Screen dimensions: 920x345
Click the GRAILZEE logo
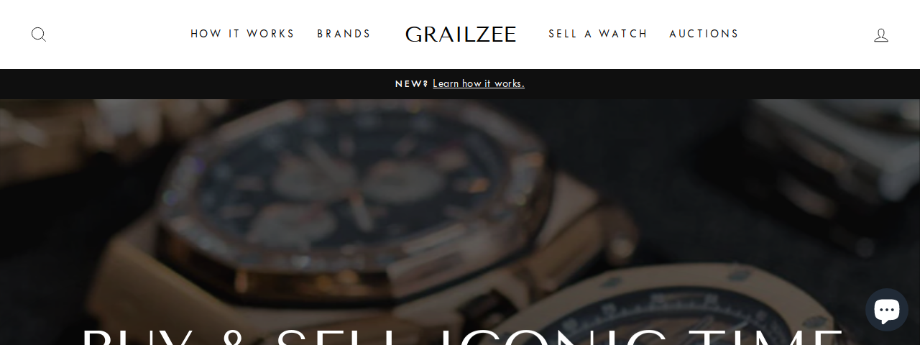pyautogui.click(x=461, y=34)
